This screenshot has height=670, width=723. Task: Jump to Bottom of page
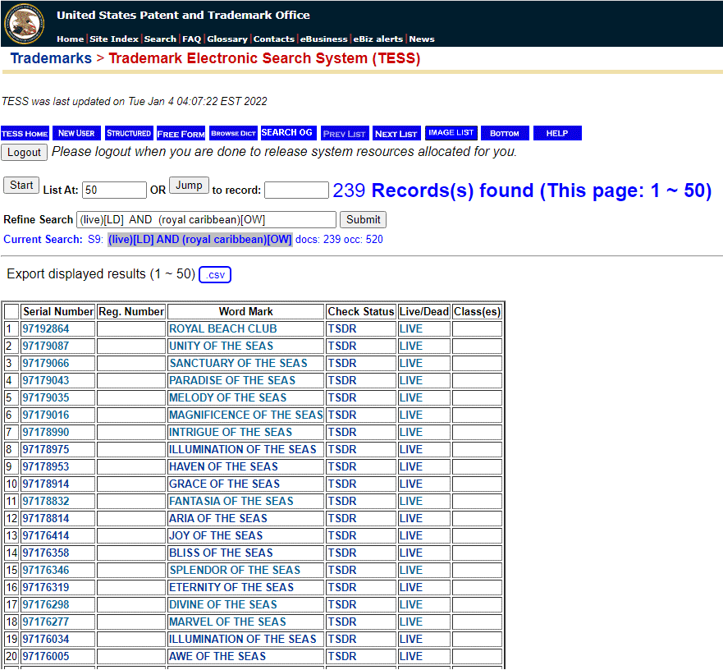[x=505, y=133]
